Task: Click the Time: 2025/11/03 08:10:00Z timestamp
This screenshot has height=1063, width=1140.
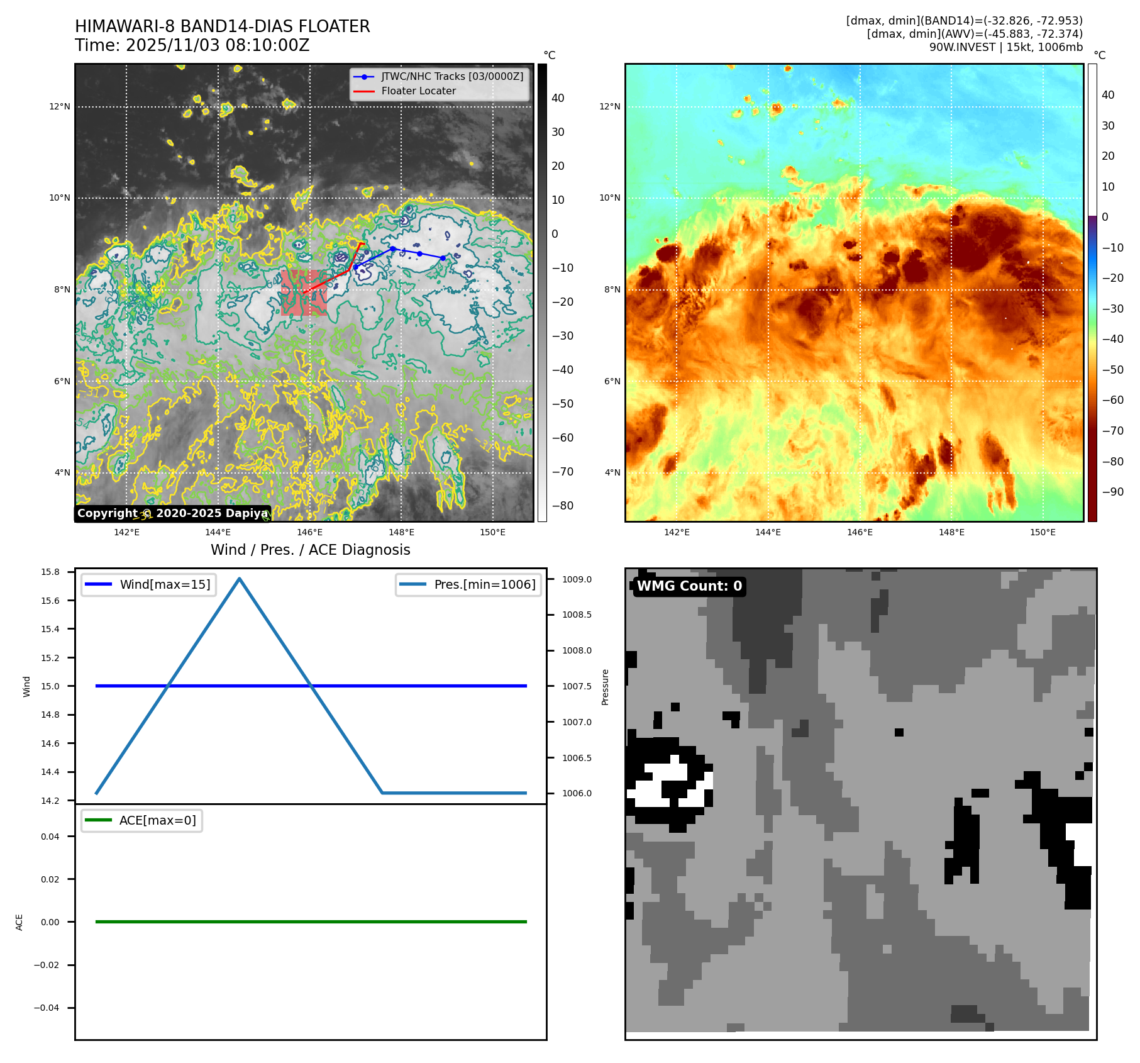Action: click(192, 45)
